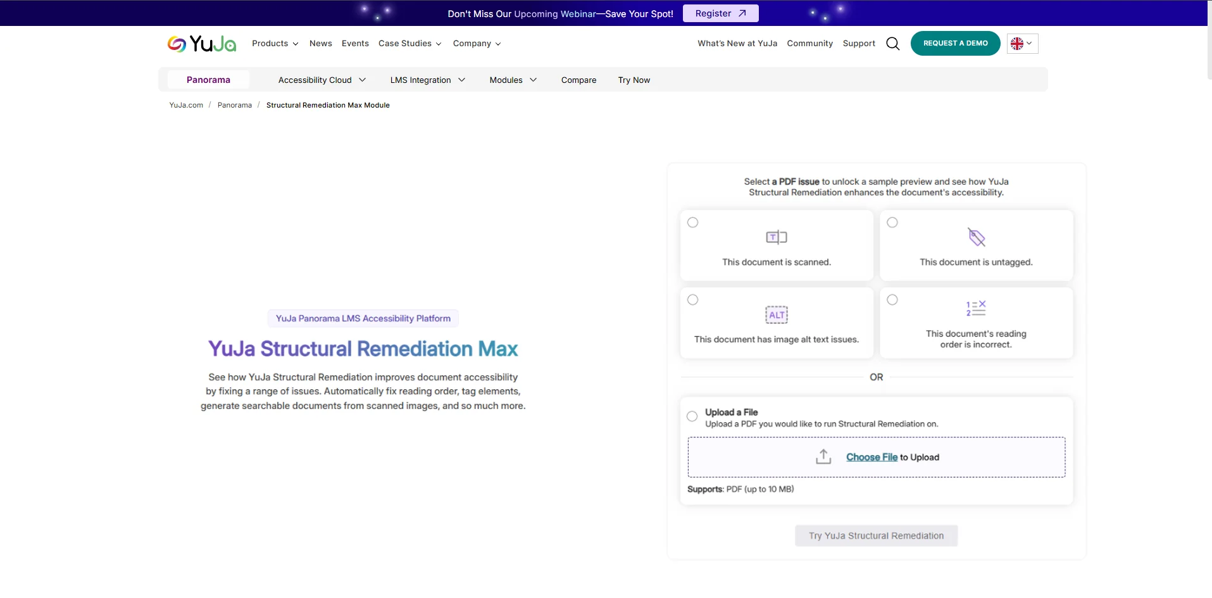Viewport: 1212px width, 598px height.
Task: Expand the Products dropdown menu
Action: (275, 44)
